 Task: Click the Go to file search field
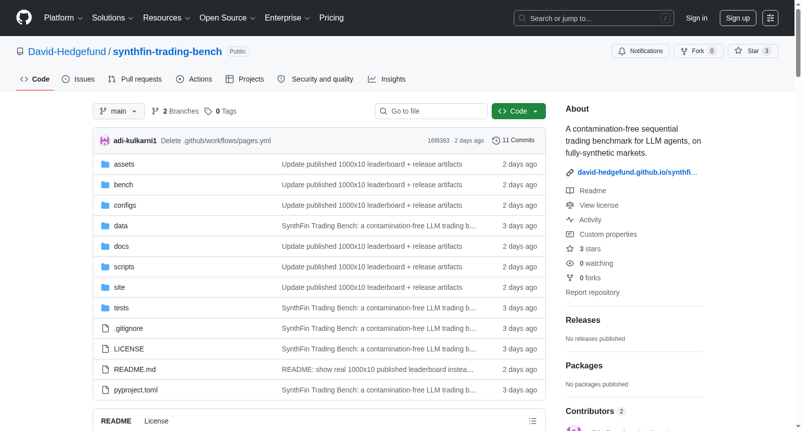pos(431,111)
